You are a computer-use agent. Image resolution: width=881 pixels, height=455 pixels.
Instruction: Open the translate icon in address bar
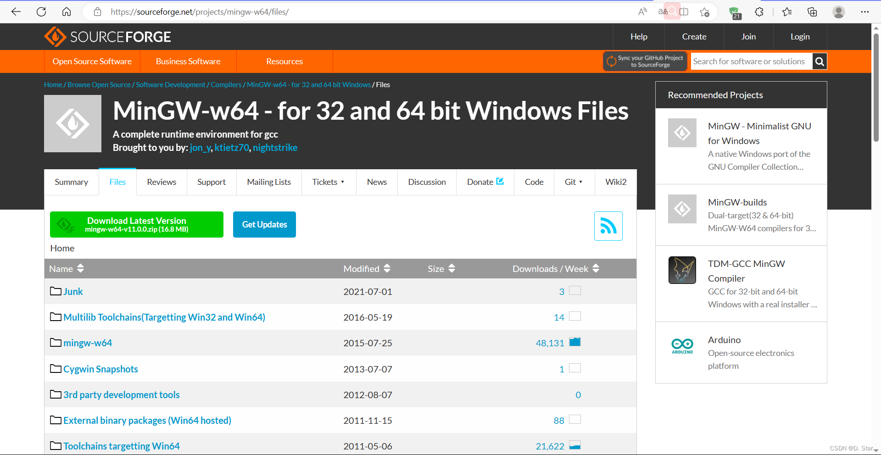point(663,12)
